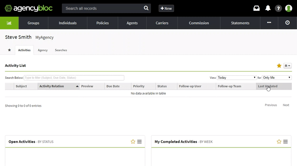Sort by Preview column header

point(92,86)
